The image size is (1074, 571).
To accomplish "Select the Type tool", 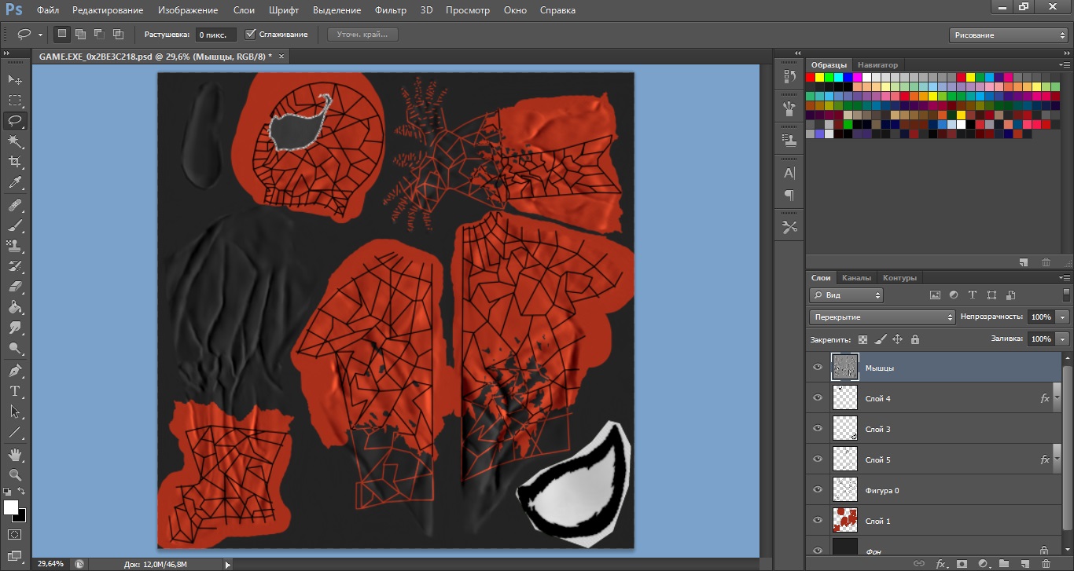I will click(15, 391).
